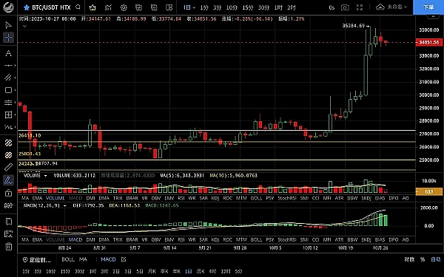
Task: Select the rectangle shape tool
Action: (8, 90)
